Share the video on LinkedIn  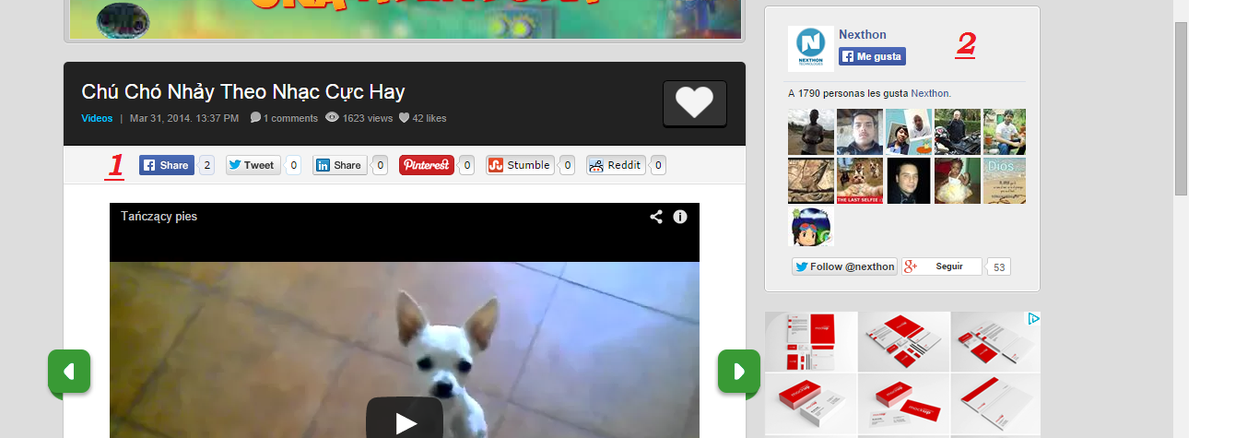coord(339,165)
